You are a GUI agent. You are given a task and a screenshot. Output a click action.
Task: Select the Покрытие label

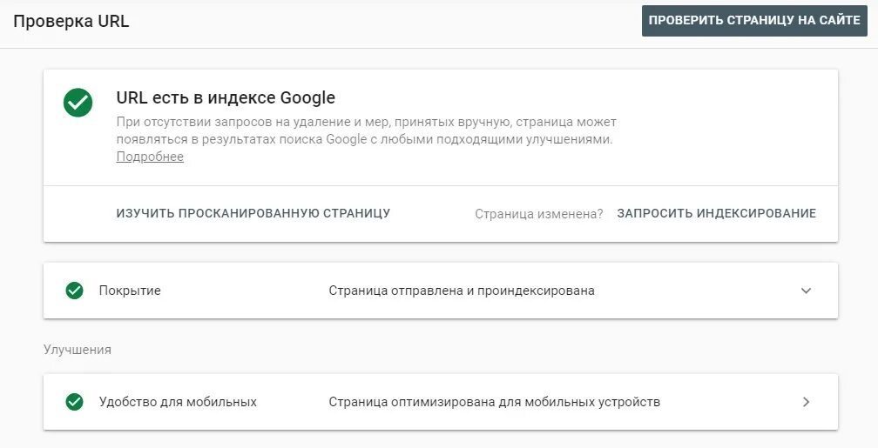tap(130, 291)
